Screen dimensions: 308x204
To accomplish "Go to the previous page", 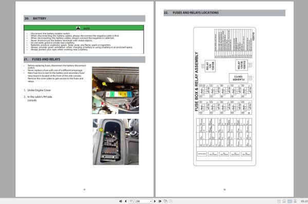I will [x=126, y=201].
